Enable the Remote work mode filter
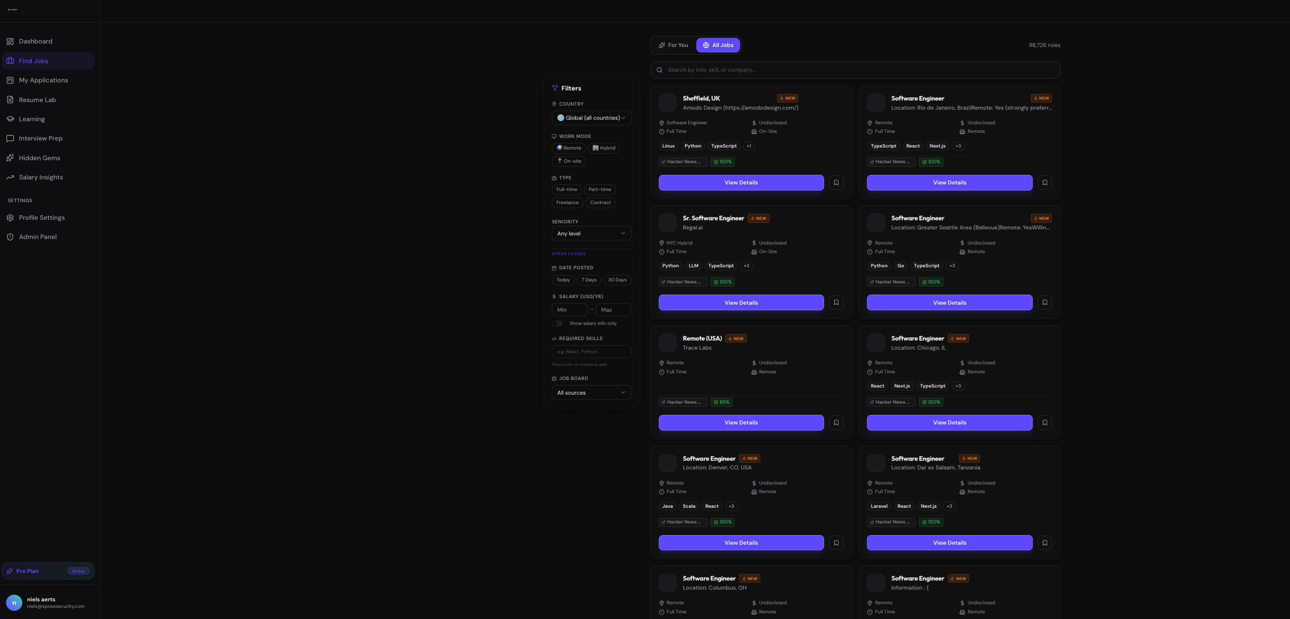 [x=568, y=148]
